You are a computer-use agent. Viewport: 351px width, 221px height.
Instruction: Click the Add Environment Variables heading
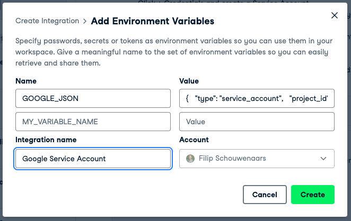click(x=153, y=21)
